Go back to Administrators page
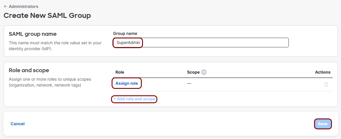The image size is (341, 139). coord(23,6)
